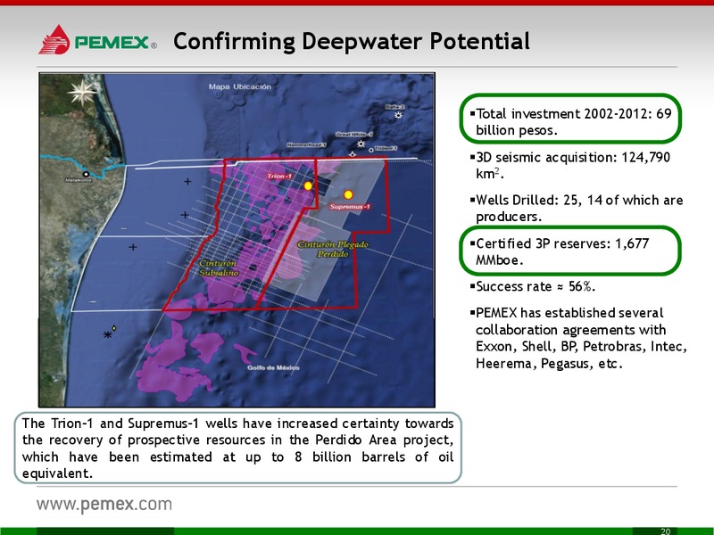Viewport: 714px width, 535px height.
Task: Click the Supremus-1 yellow well marker
Action: click(348, 194)
